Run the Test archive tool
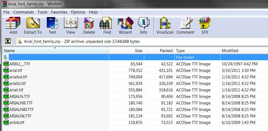This screenshot has height=131, width=268. [52, 25]
